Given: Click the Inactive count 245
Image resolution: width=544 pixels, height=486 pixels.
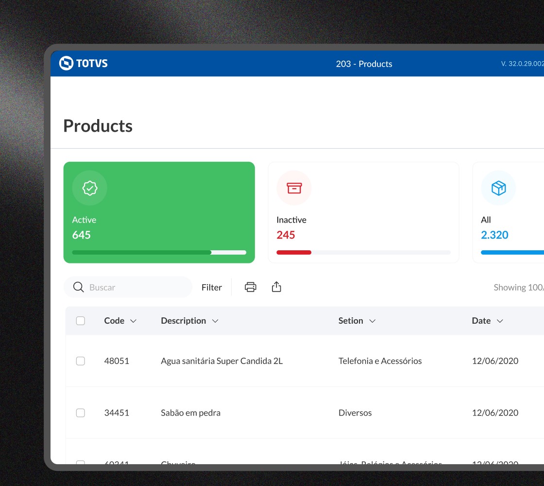Looking at the screenshot, I should click(286, 235).
